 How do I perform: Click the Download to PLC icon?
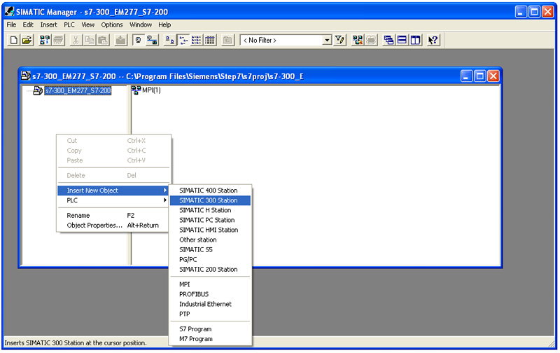point(120,40)
